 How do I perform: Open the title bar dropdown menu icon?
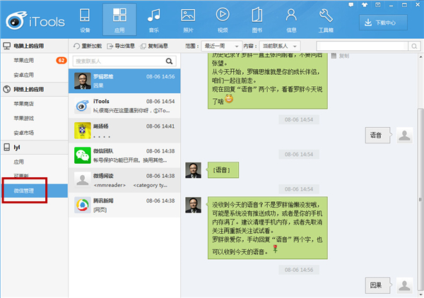click(x=378, y=5)
